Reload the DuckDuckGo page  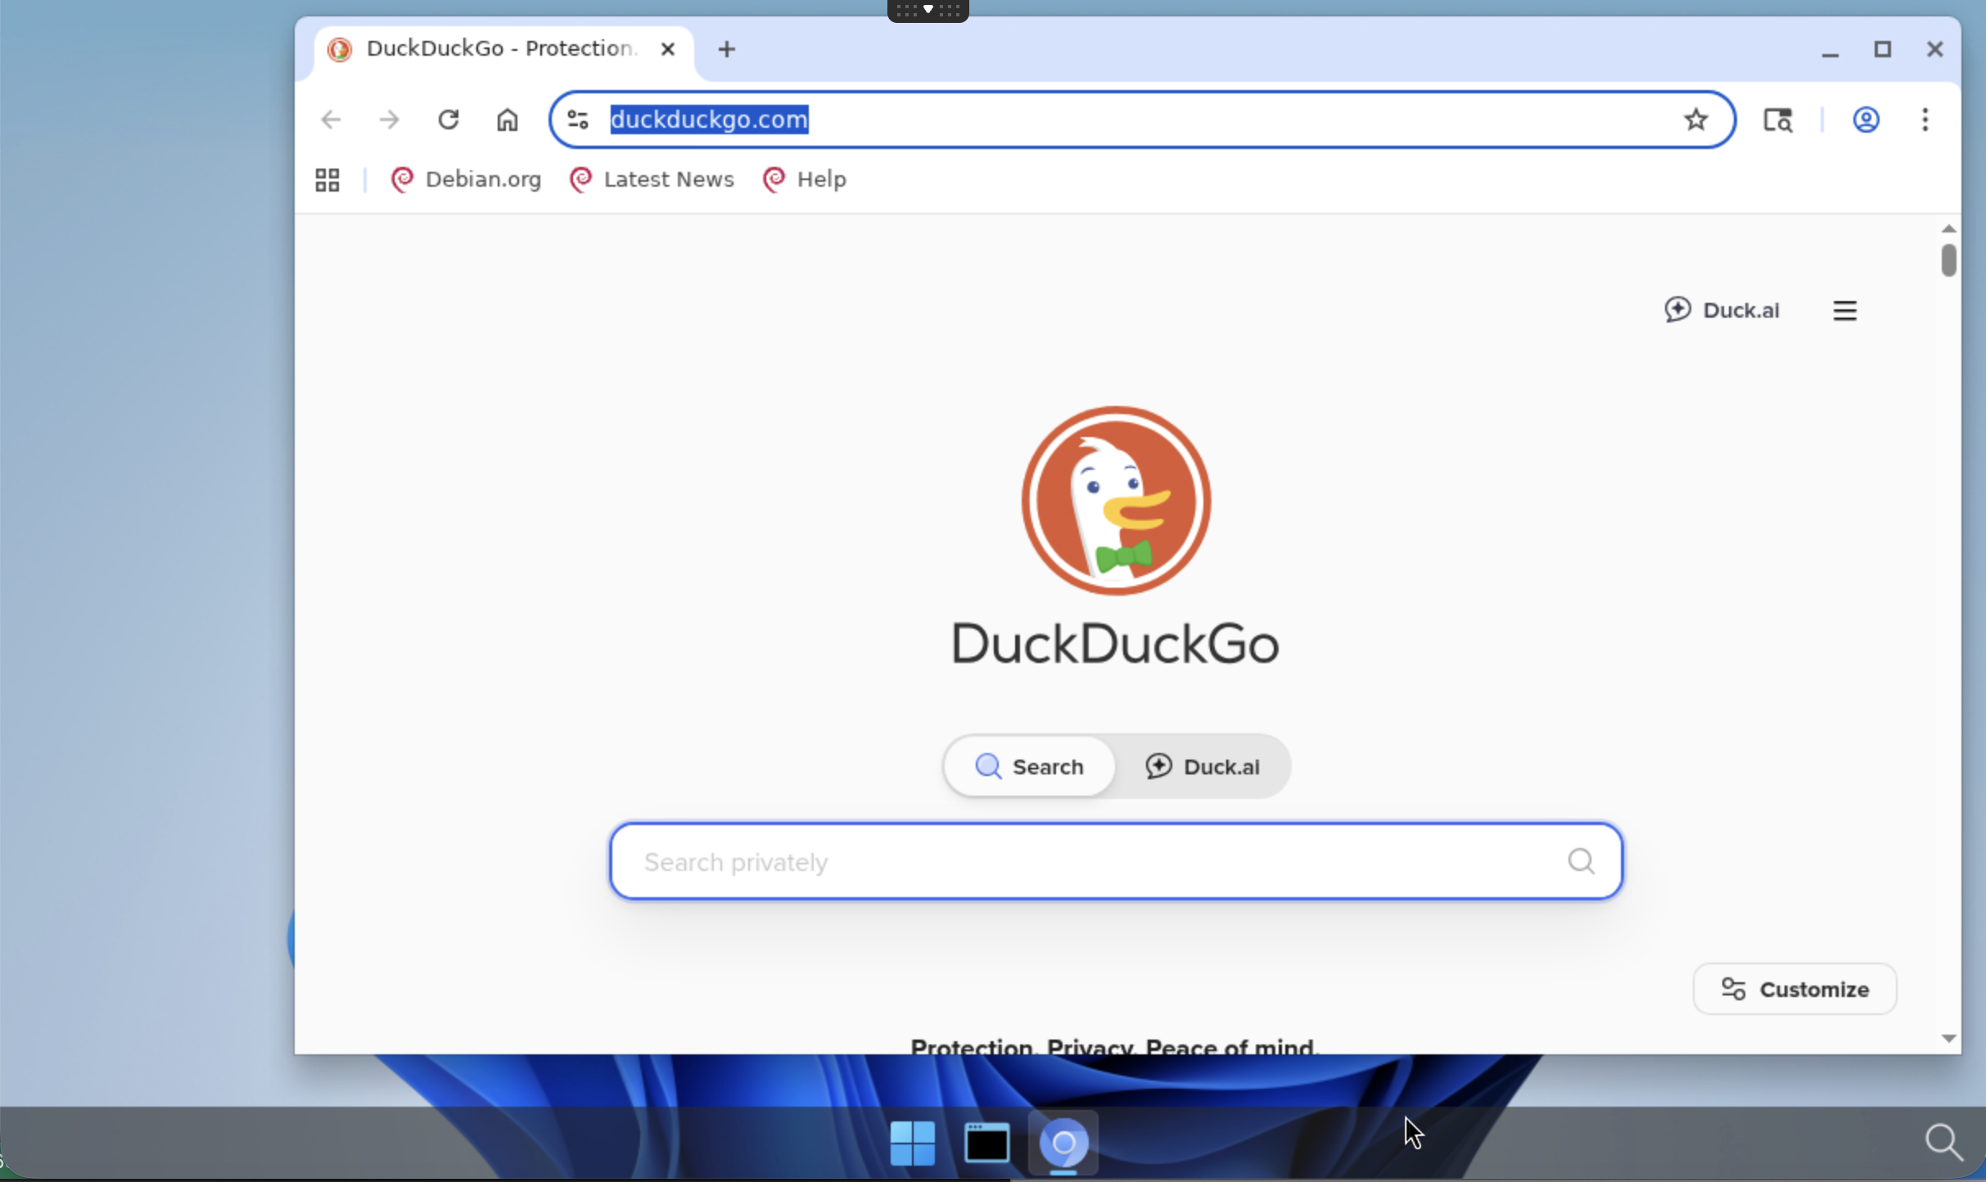[448, 120]
